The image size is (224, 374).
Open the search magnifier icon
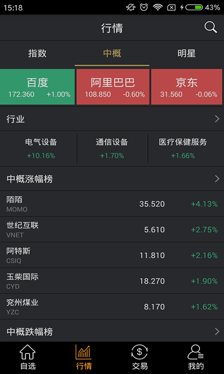point(210,28)
